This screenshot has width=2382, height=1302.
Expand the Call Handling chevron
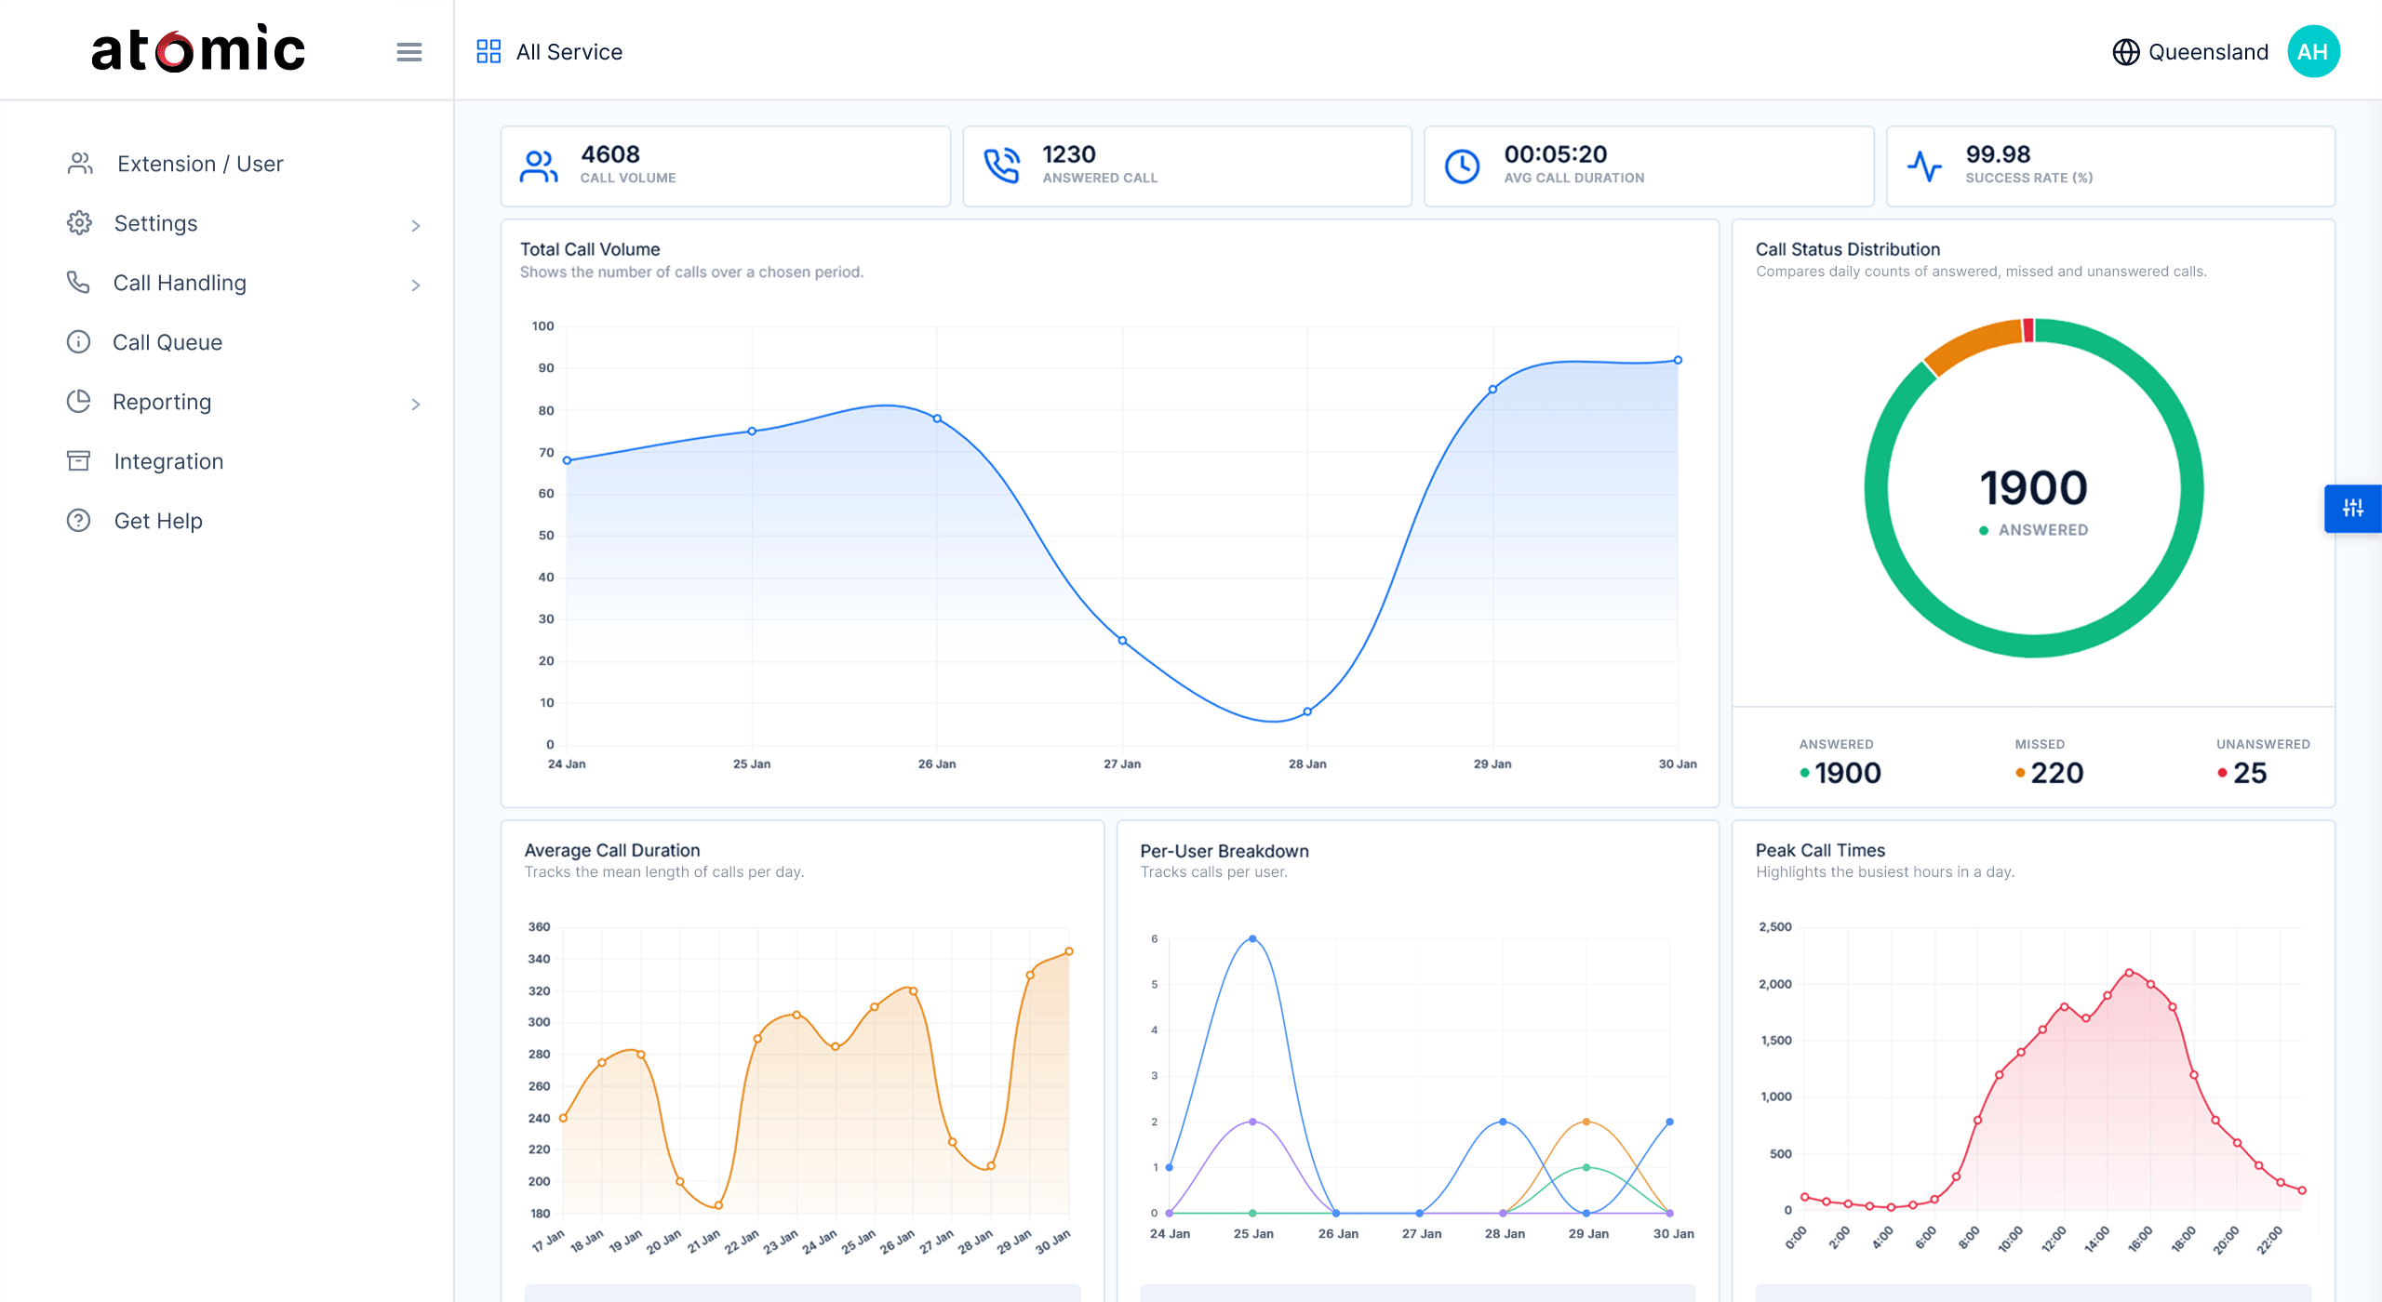(416, 285)
